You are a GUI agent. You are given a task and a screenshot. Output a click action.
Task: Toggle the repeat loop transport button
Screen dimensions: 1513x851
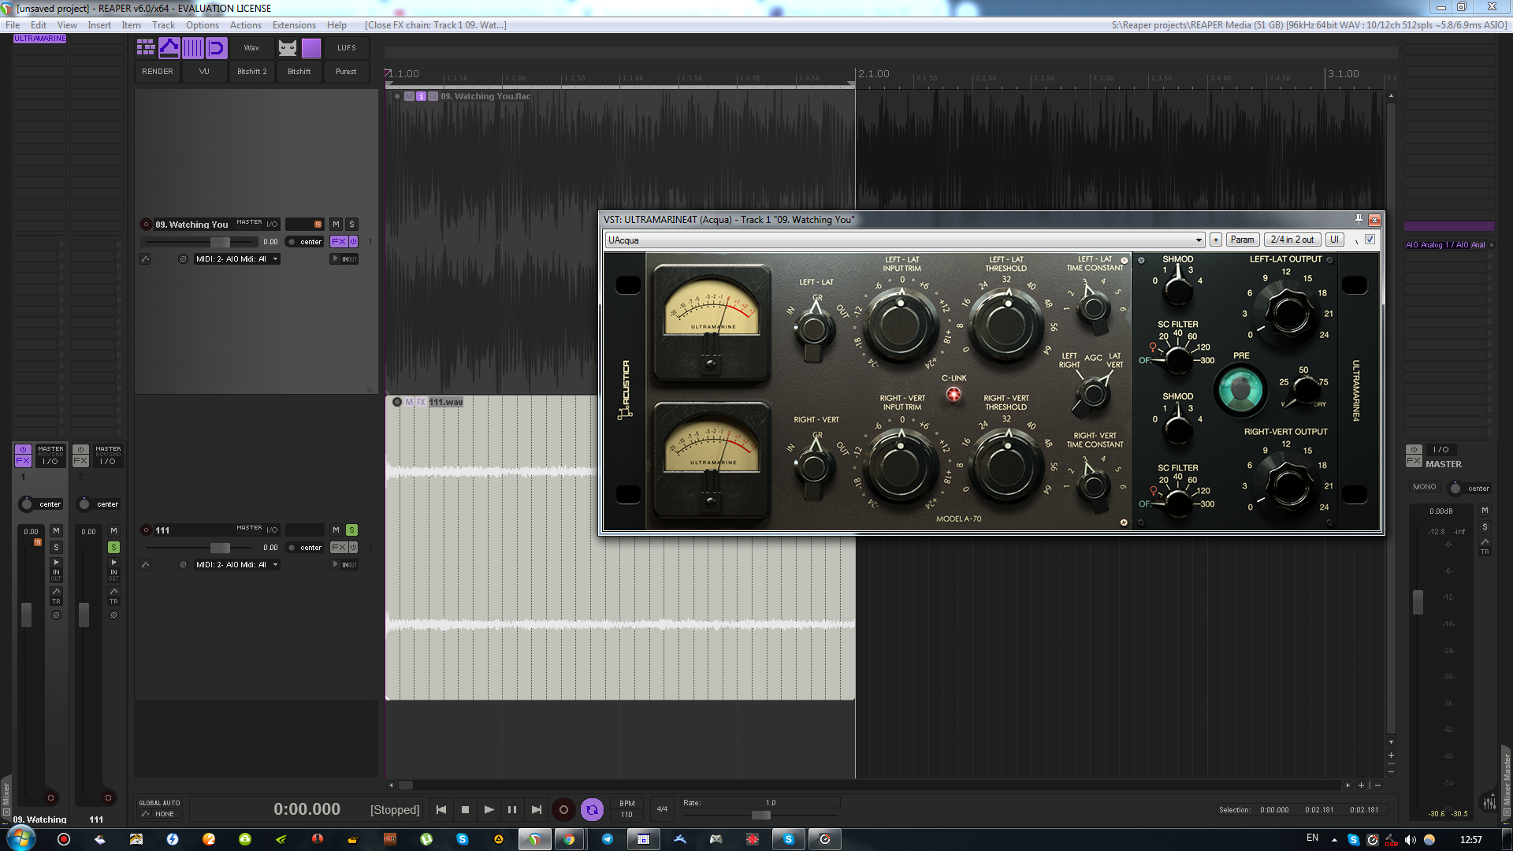(x=592, y=809)
